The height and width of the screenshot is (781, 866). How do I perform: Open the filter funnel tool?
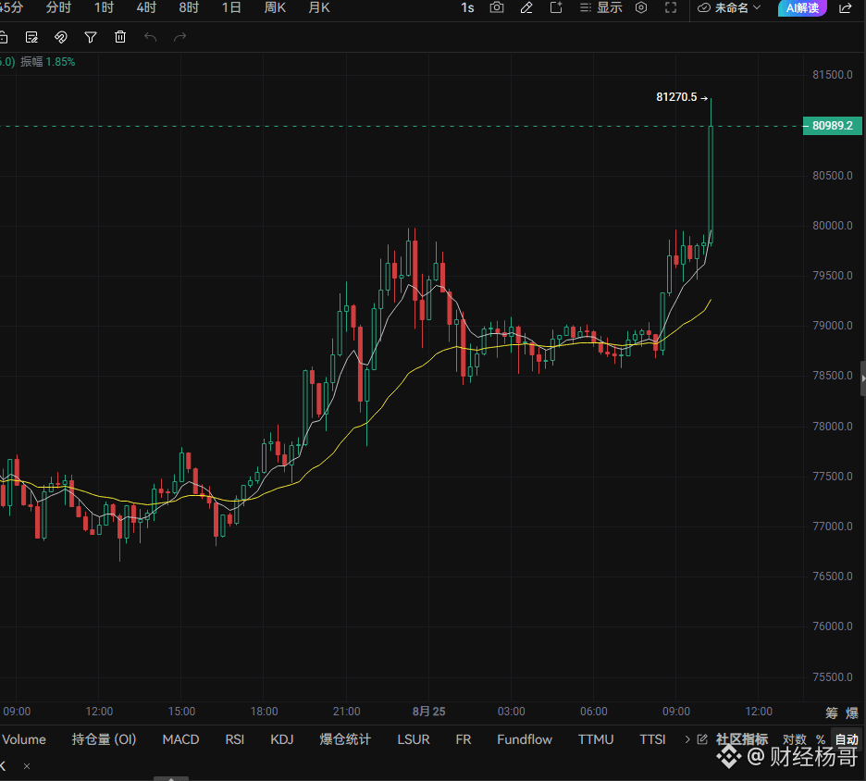pos(91,37)
